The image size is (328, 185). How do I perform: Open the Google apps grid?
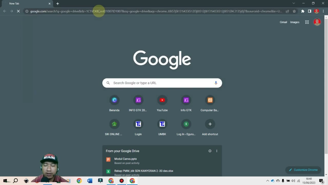click(307, 22)
